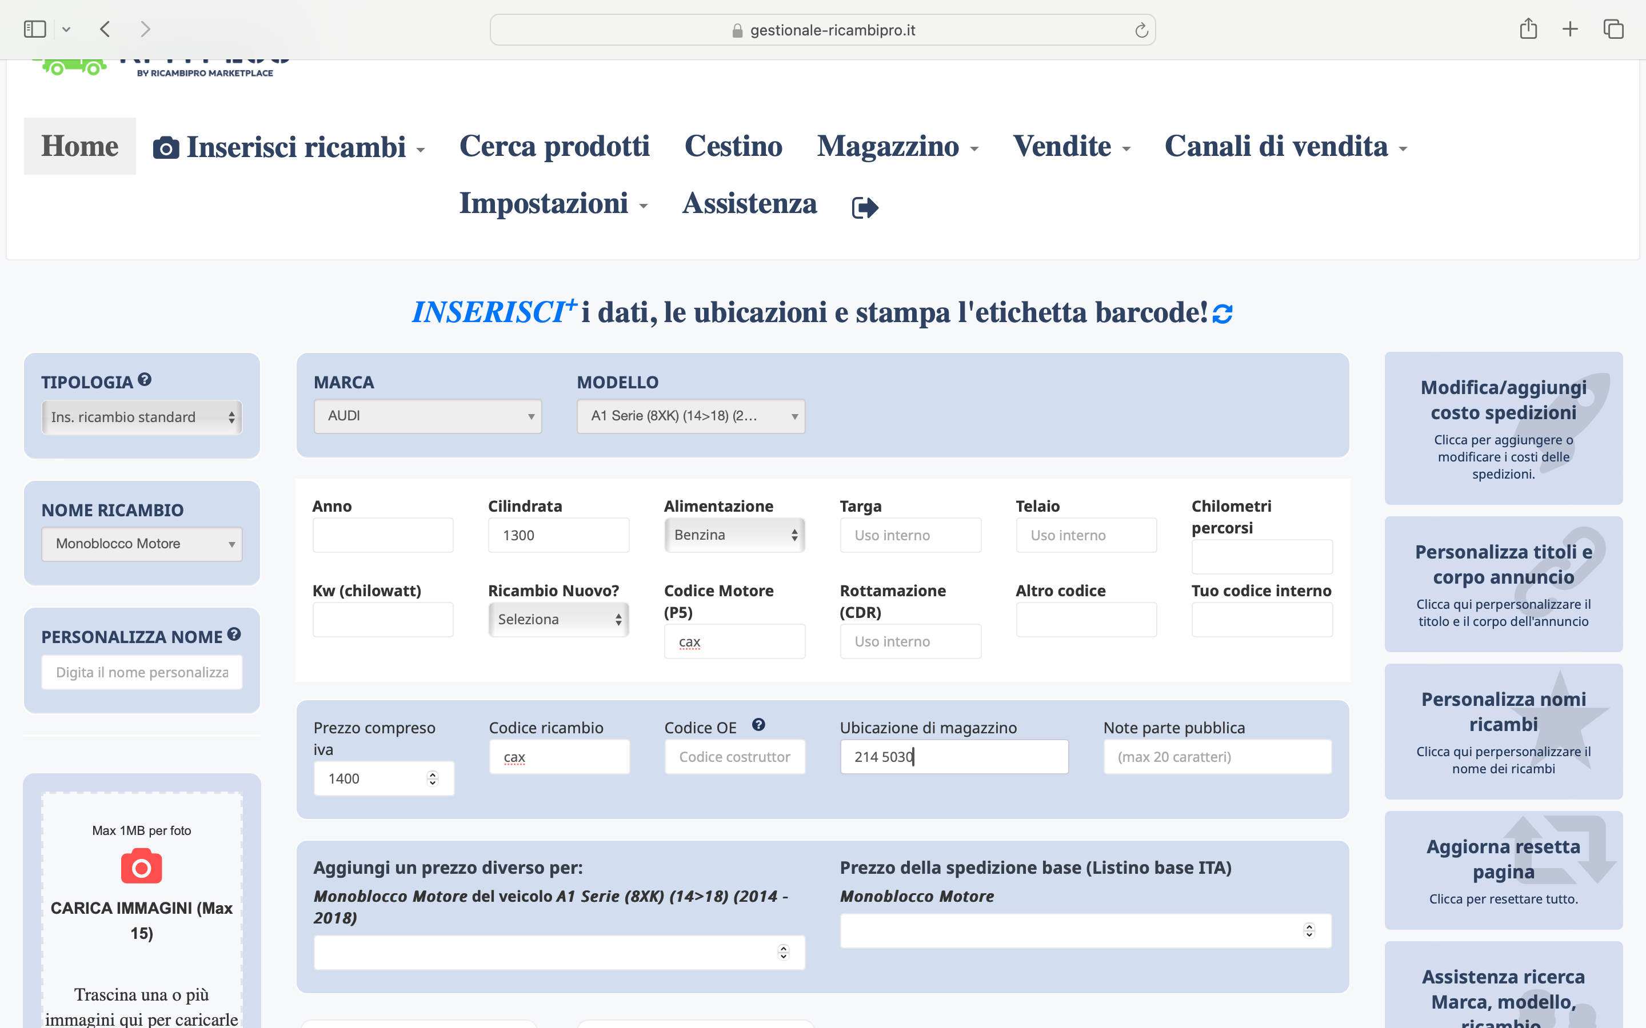Viewport: 1646px width, 1028px height.
Task: Open the help icon next to TIPOLOGIA
Action: pyautogui.click(x=144, y=379)
